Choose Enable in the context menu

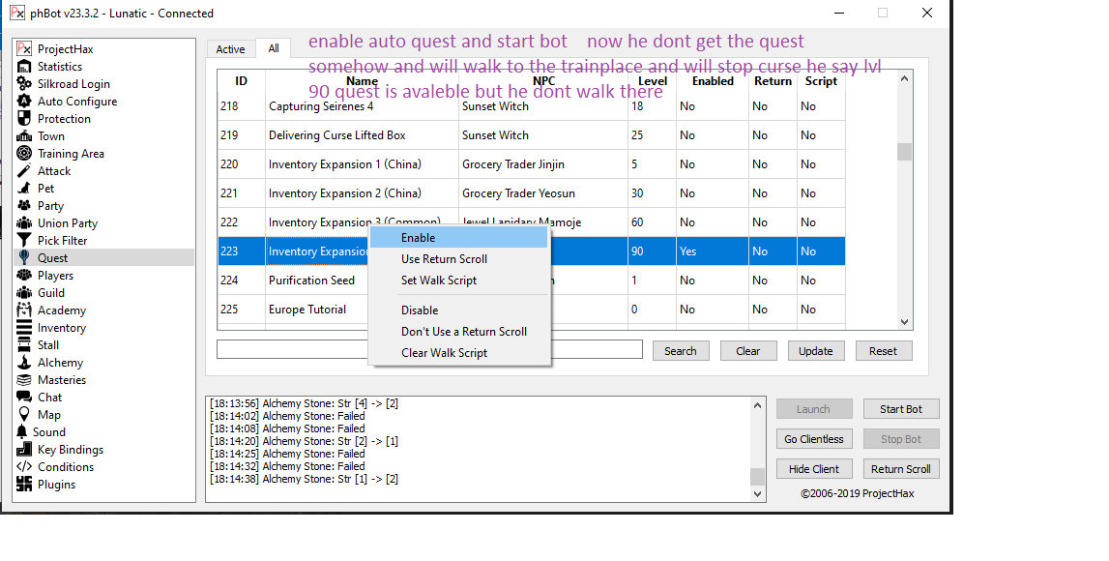[419, 238]
